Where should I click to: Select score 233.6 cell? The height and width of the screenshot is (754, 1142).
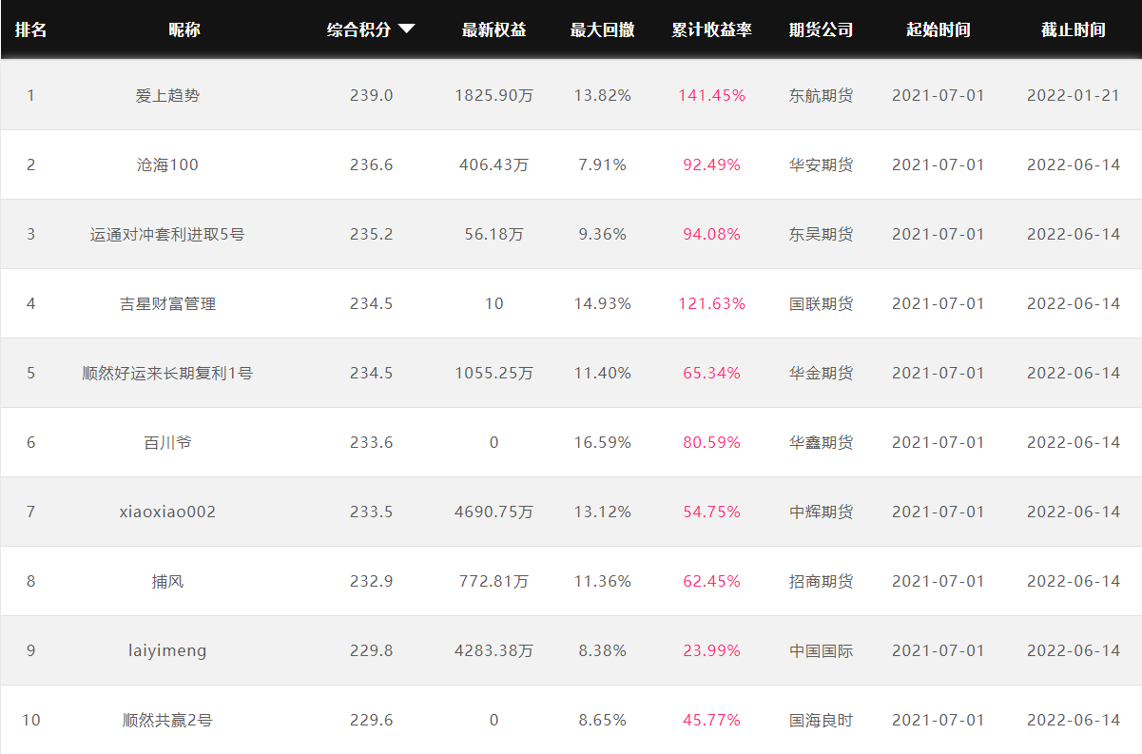tap(372, 442)
